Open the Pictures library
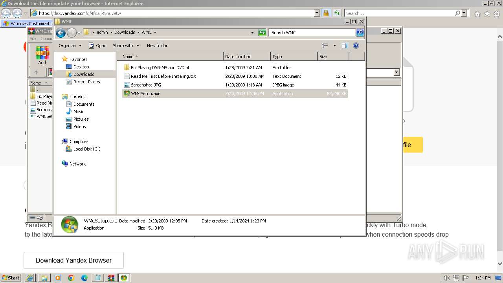Image resolution: width=503 pixels, height=283 pixels. (81, 119)
